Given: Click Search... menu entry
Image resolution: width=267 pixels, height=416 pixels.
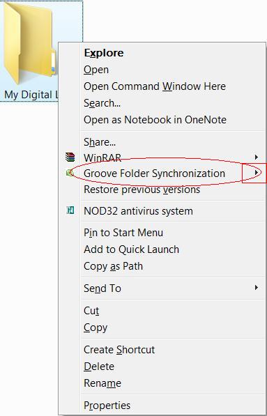Looking at the screenshot, I should pyautogui.click(x=102, y=103).
